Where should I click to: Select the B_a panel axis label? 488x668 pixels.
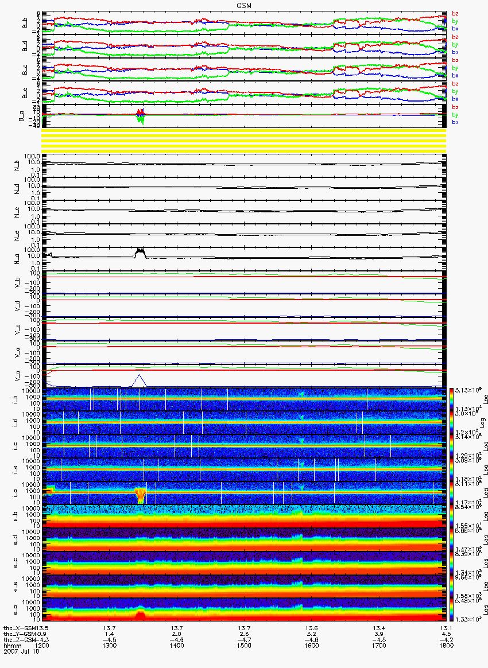click(x=21, y=116)
